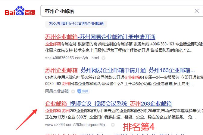
Task: Click snippet line 化需求优先支持 技术专家上门服务
Action: (119, 50)
